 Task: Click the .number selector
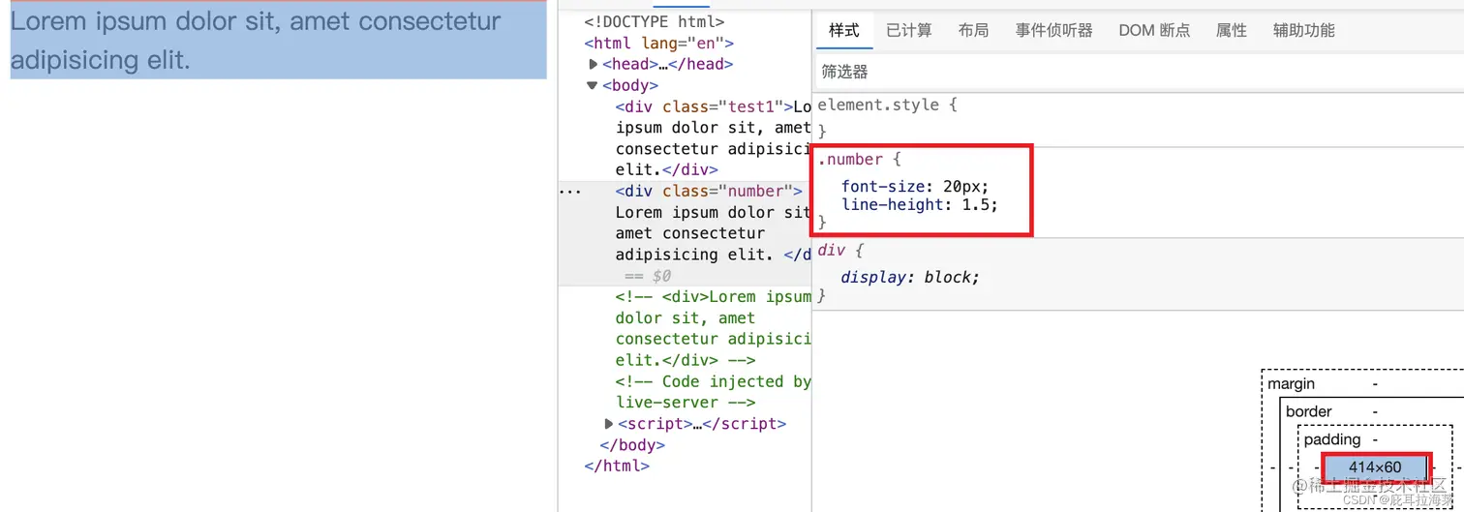click(850, 159)
